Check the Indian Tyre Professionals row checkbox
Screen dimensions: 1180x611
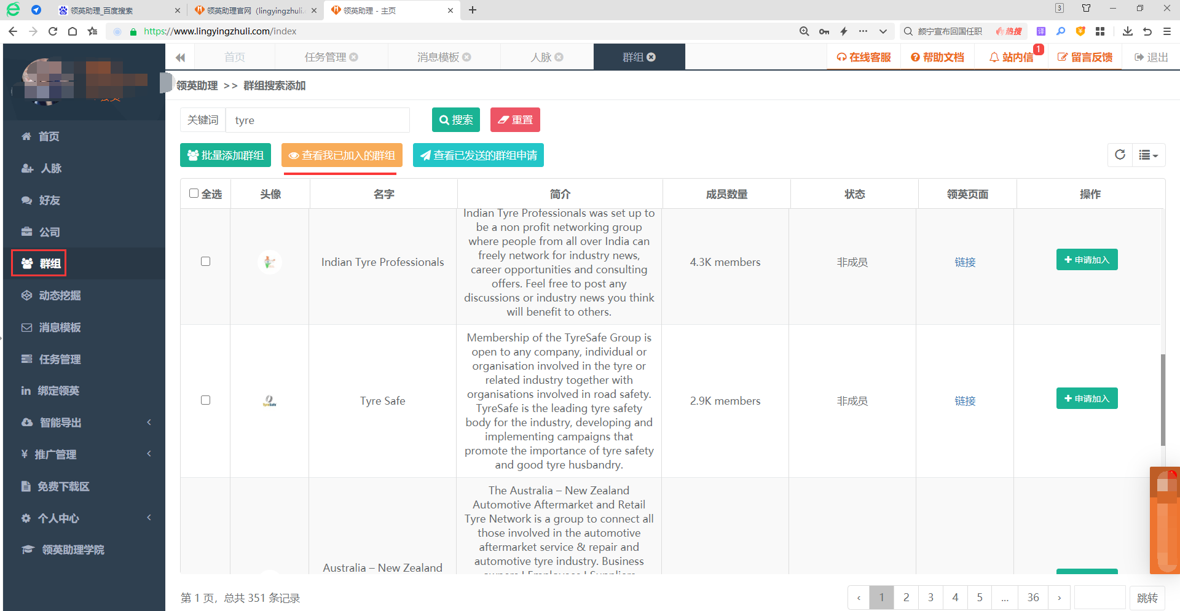click(x=206, y=262)
